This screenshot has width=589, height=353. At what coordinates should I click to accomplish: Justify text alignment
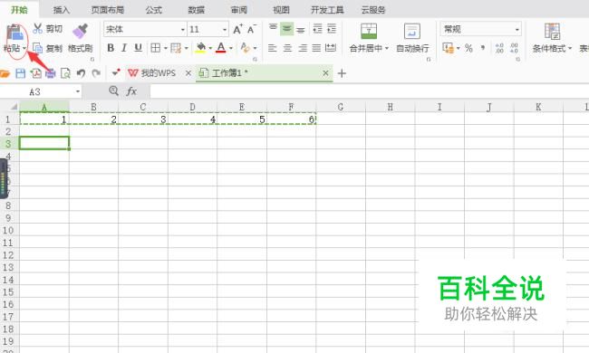(316, 48)
